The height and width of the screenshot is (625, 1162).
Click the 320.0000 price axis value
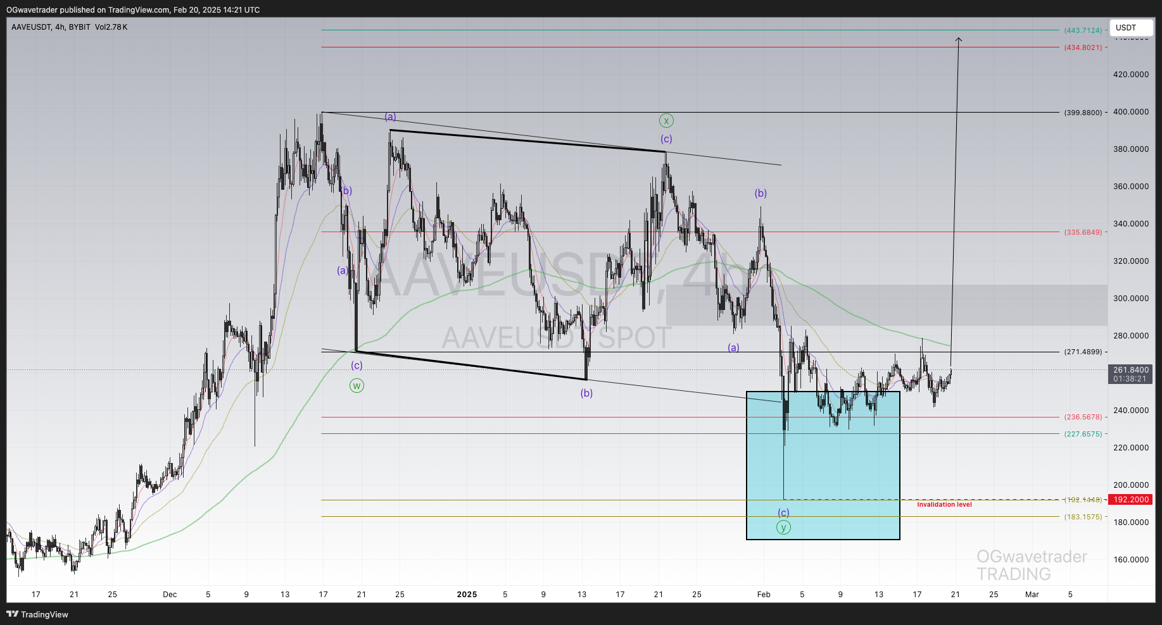(1131, 261)
